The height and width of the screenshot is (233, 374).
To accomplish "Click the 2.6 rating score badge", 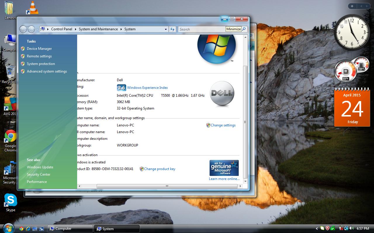I will [x=121, y=88].
